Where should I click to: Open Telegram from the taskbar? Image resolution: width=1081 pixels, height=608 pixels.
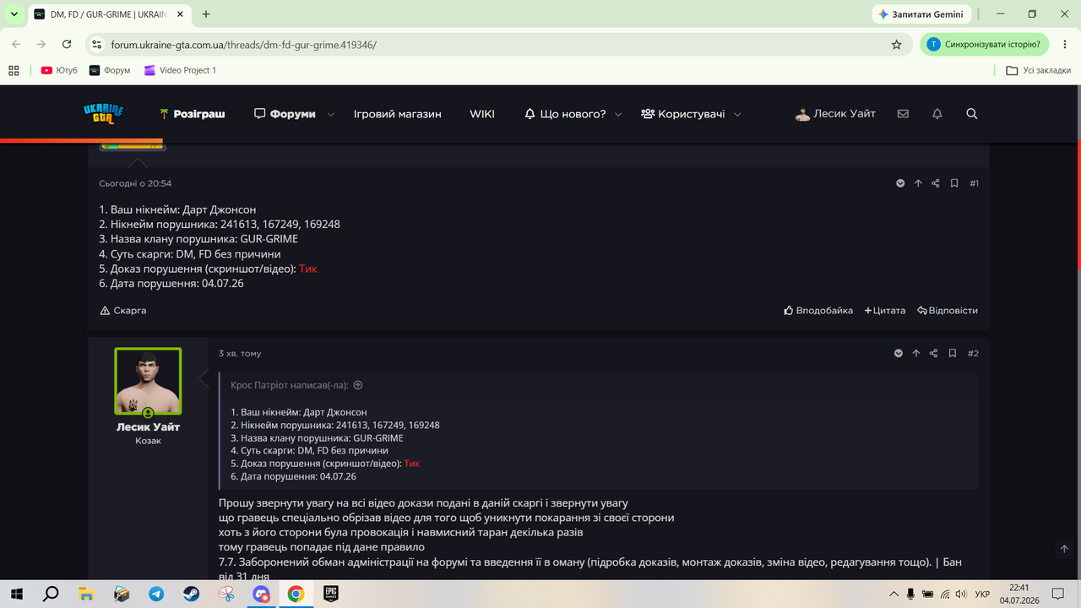coord(156,594)
